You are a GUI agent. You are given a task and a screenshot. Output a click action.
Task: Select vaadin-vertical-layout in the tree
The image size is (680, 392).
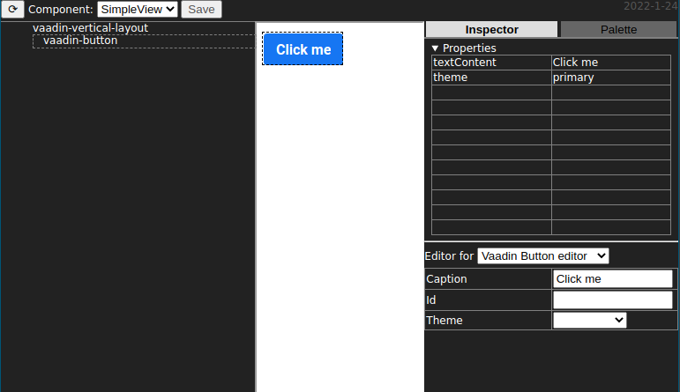[90, 28]
